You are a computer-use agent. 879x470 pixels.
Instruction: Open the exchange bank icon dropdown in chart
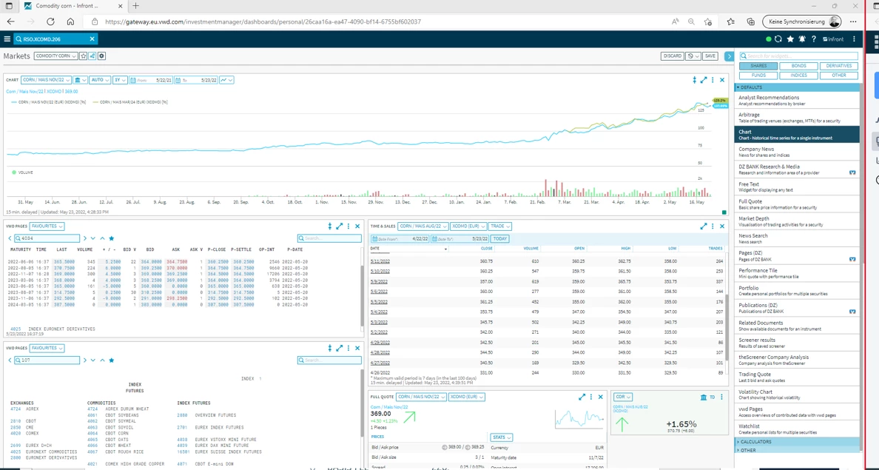coord(80,80)
